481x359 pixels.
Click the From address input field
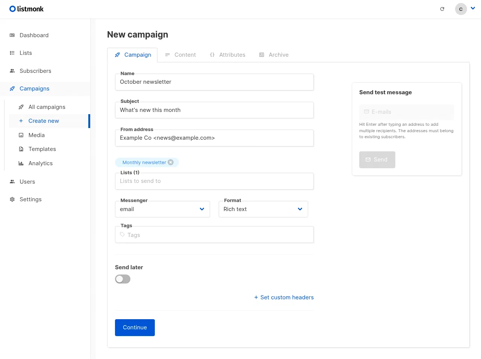point(214,138)
